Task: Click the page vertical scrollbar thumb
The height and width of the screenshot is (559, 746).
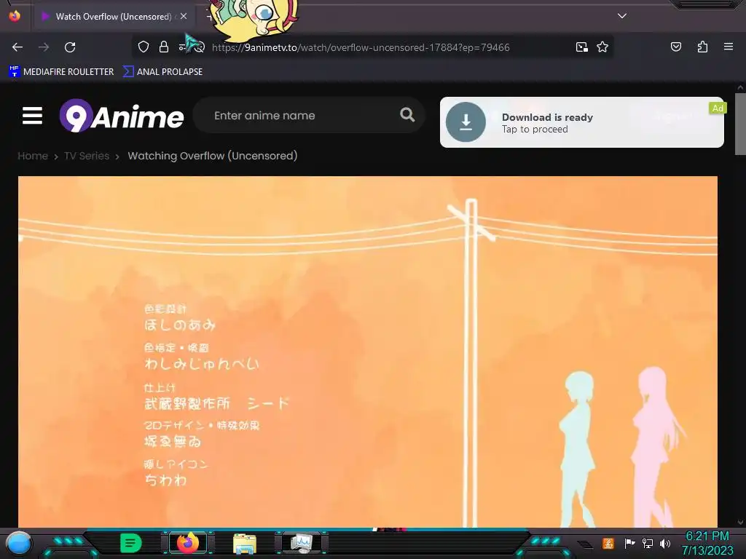Action: coord(740,124)
